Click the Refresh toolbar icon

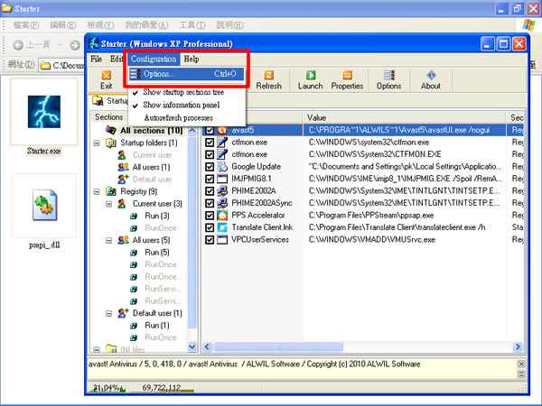(x=268, y=80)
